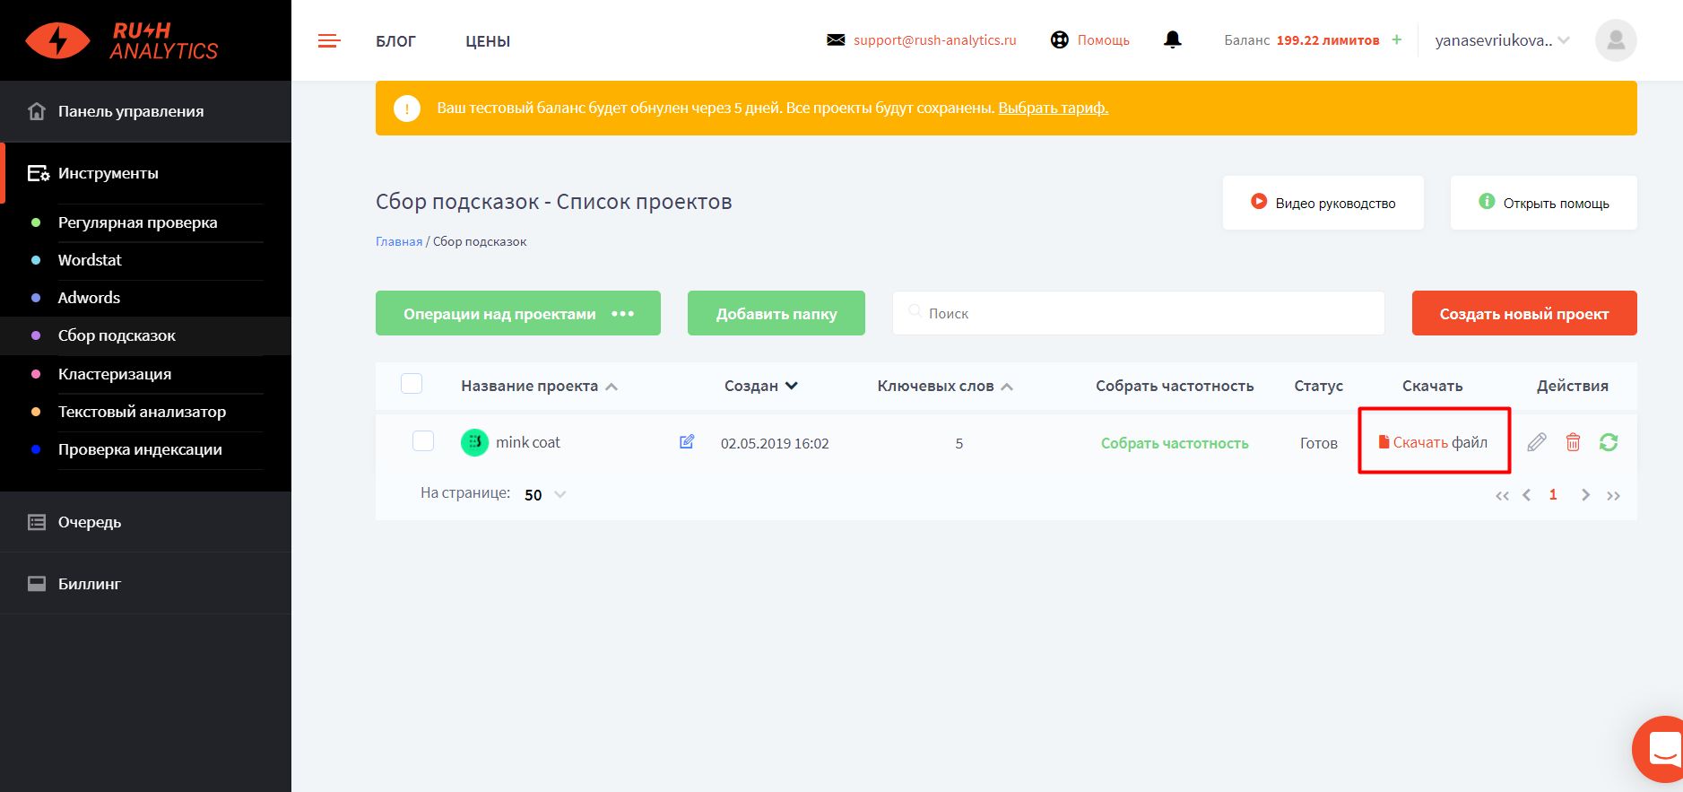Open the chat widget bubble

tap(1659, 750)
